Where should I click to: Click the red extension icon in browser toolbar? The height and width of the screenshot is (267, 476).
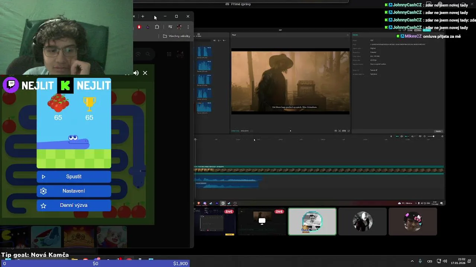pyautogui.click(x=139, y=27)
